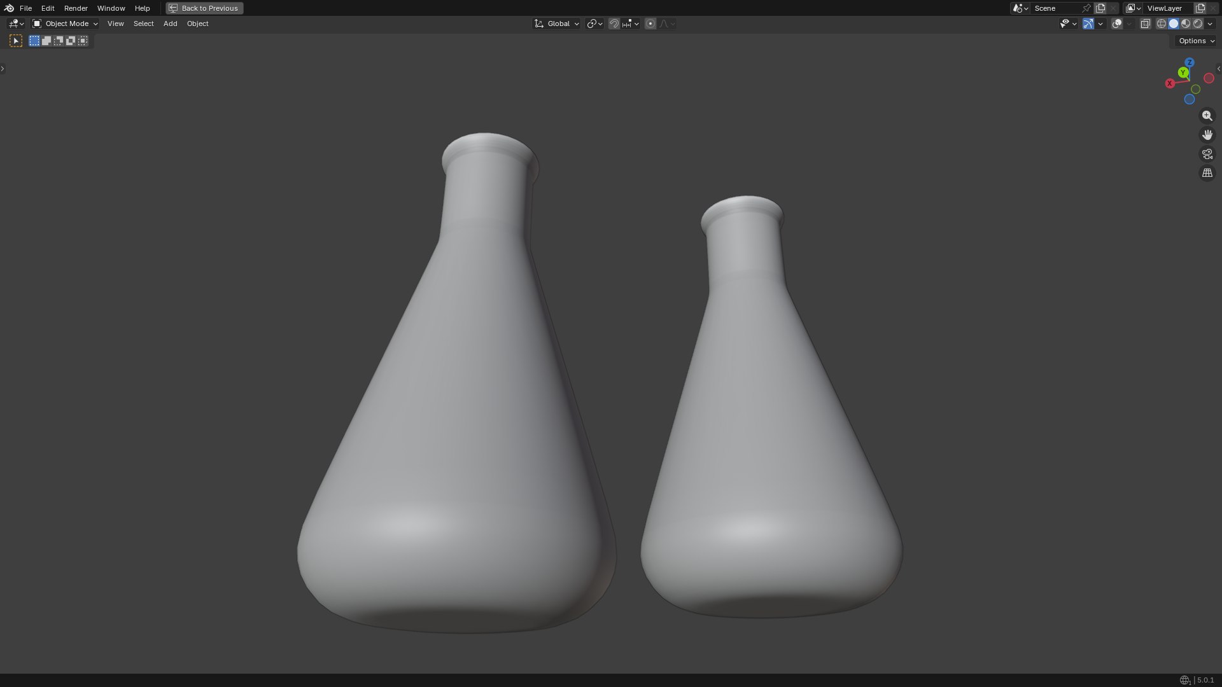Image resolution: width=1222 pixels, height=687 pixels.
Task: Choose the Intersect selection mode
Action: 83,41
